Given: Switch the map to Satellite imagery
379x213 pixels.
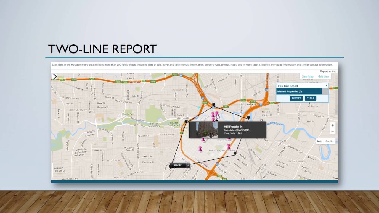Looking at the screenshot, I should pos(329,141).
